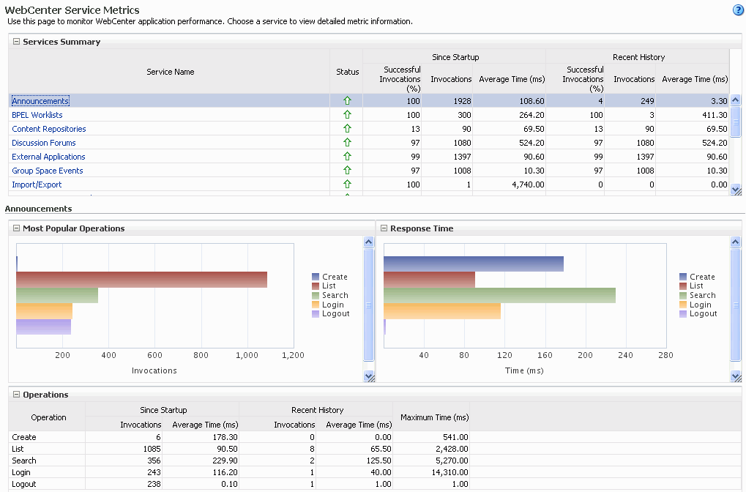Click the up-arrow icon beside Import/Export

coord(346,184)
